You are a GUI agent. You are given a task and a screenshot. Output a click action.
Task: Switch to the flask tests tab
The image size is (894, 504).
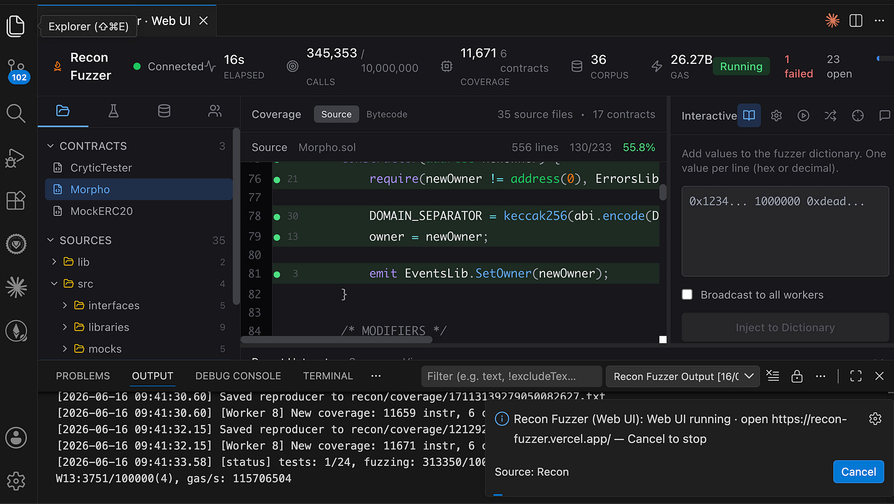tap(113, 111)
